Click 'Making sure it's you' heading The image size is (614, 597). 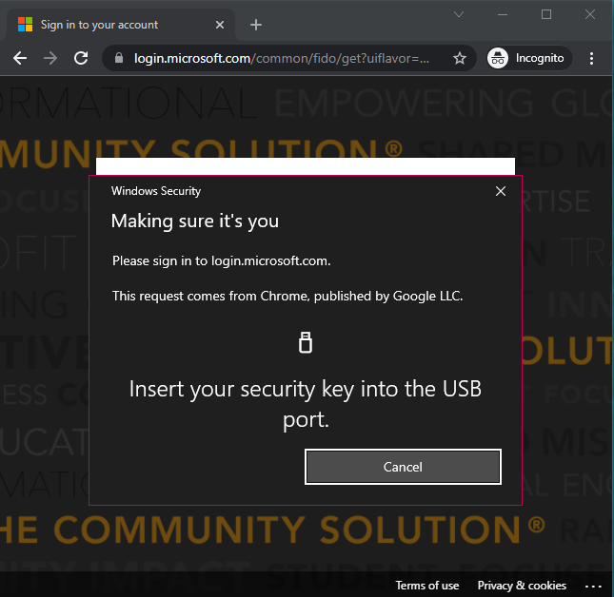tap(195, 221)
